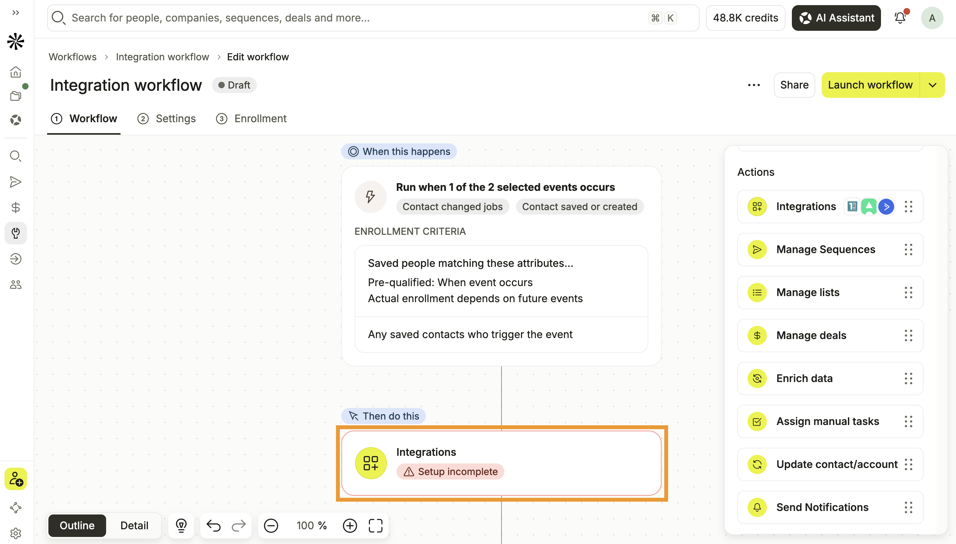Open the settings gear in sidebar
The image size is (956, 544).
click(x=16, y=533)
